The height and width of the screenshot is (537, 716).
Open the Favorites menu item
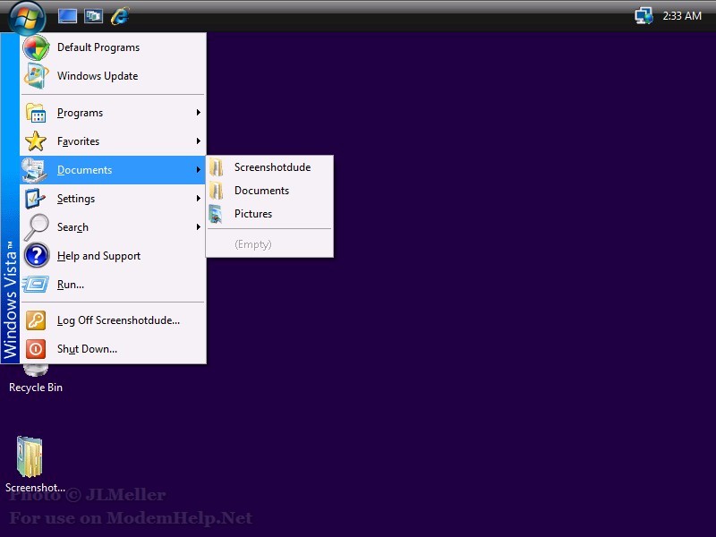pos(113,141)
